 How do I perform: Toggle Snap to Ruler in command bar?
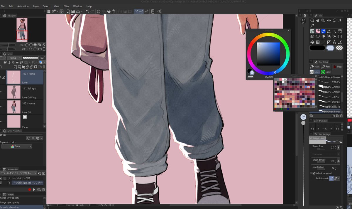[136, 11]
